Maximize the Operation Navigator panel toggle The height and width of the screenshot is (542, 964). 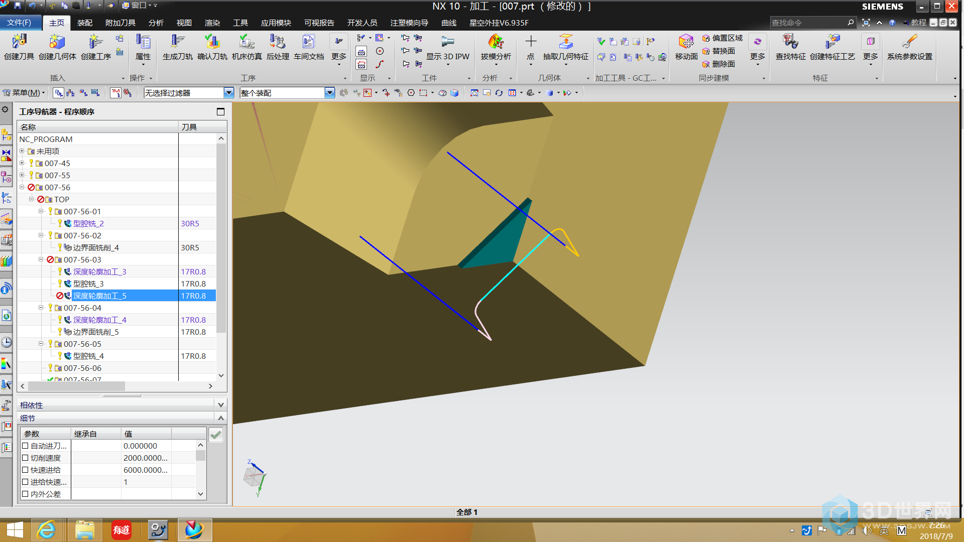coord(220,111)
